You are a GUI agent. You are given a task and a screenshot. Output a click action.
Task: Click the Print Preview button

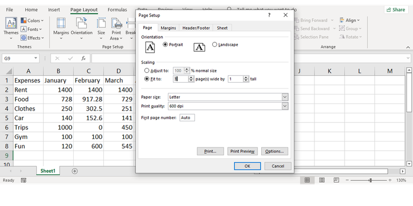(x=242, y=151)
